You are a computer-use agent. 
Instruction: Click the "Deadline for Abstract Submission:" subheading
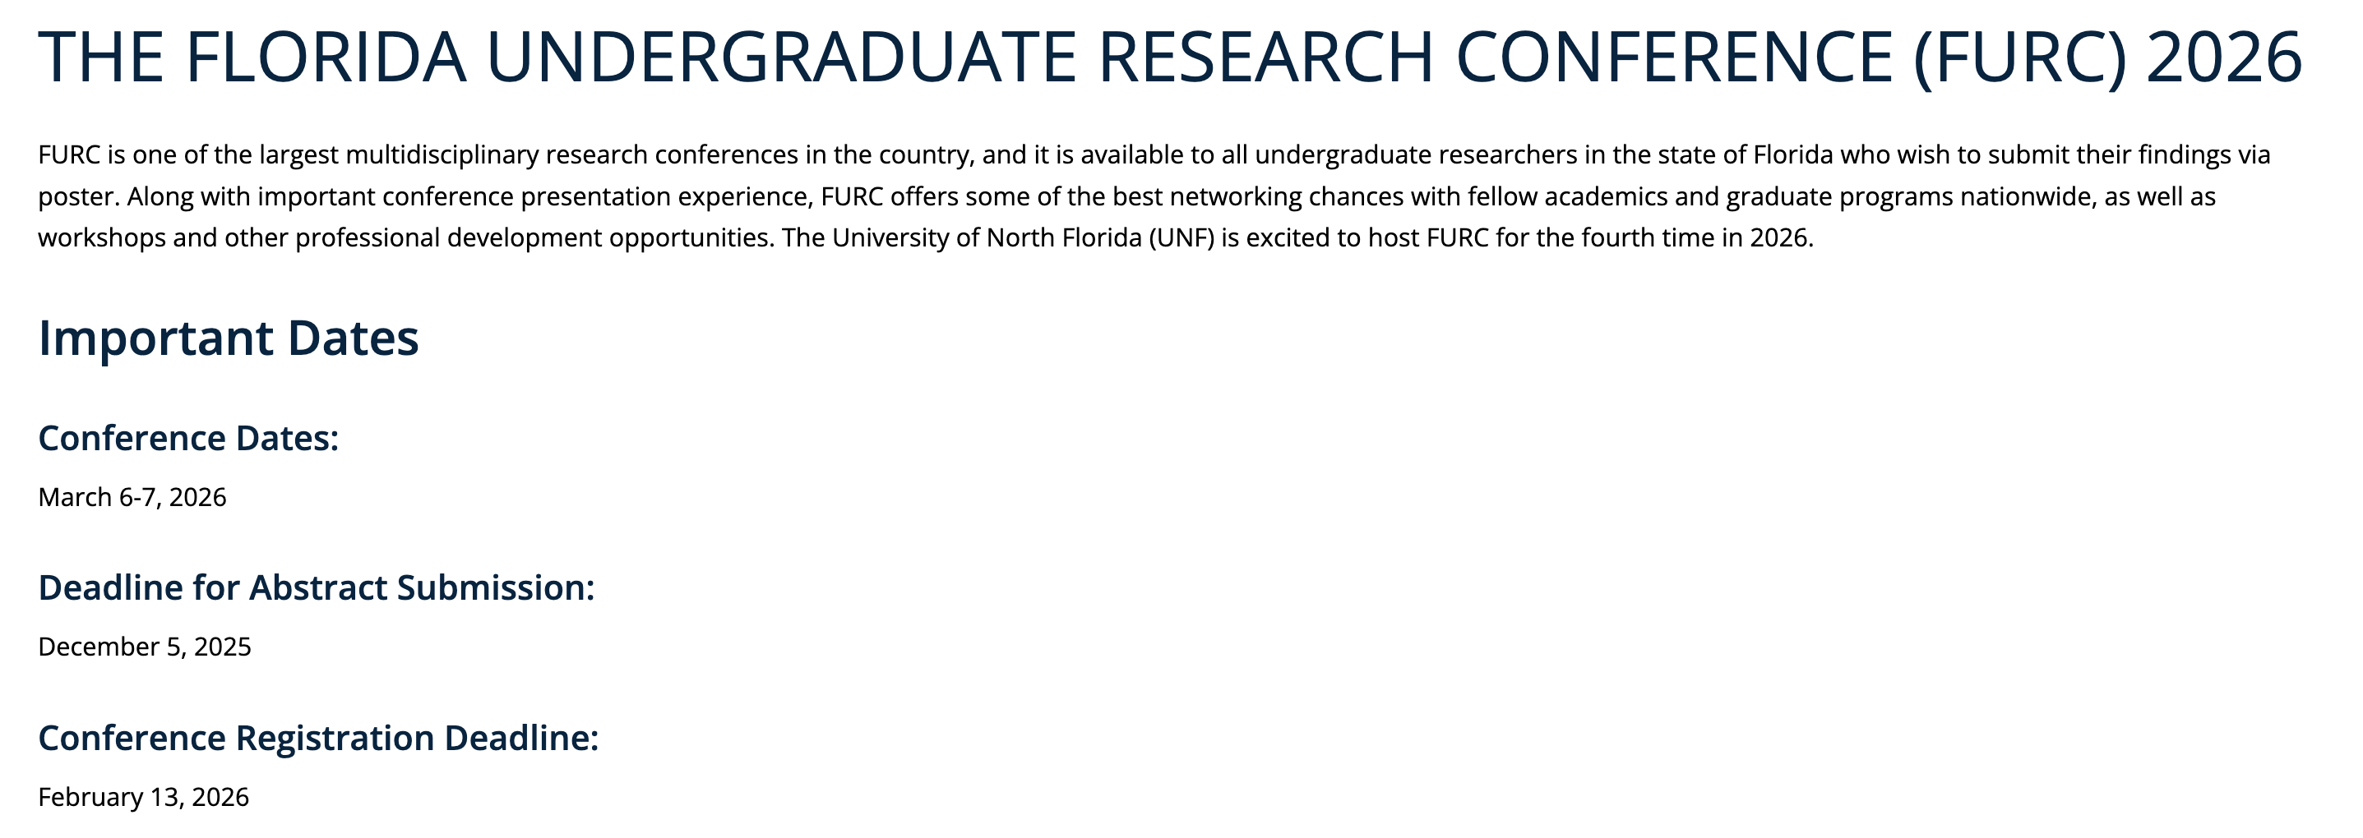click(317, 587)
